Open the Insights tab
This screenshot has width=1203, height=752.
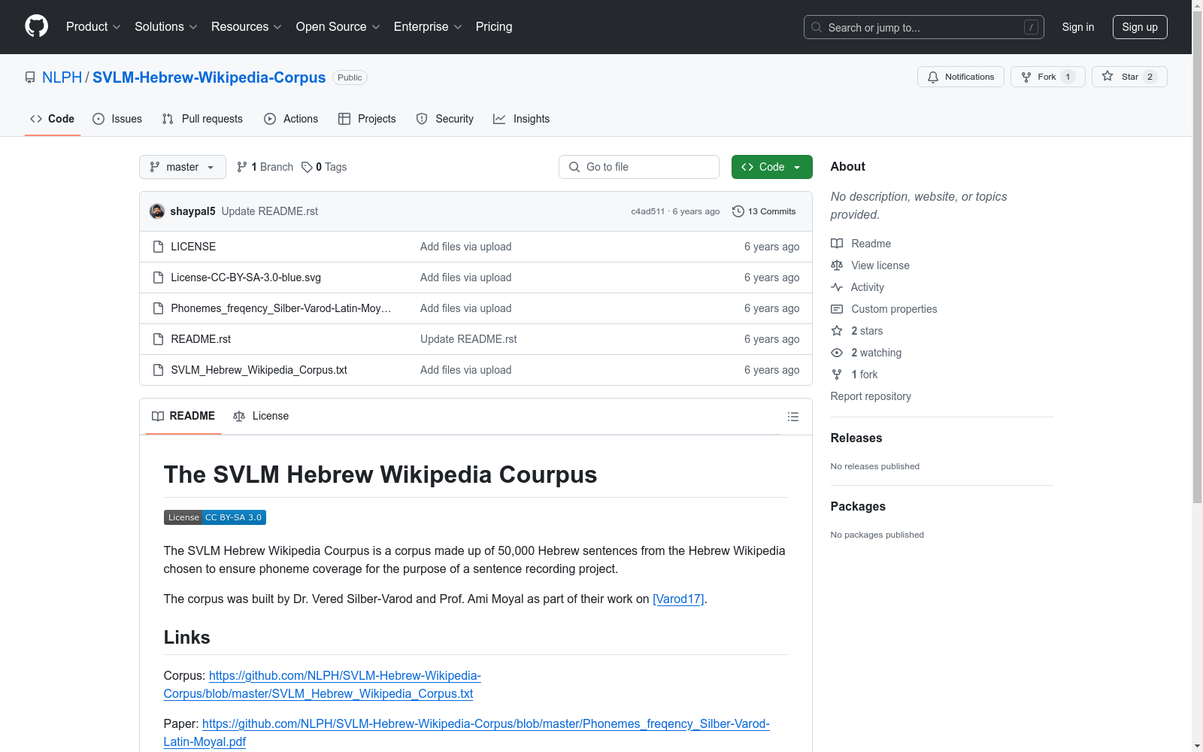[522, 119]
